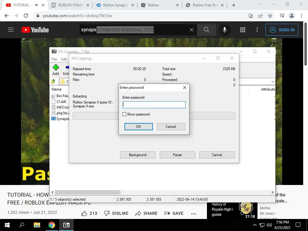308x231 pixels.
Task: Open the File menu in 7-Zip
Action: (54, 59)
